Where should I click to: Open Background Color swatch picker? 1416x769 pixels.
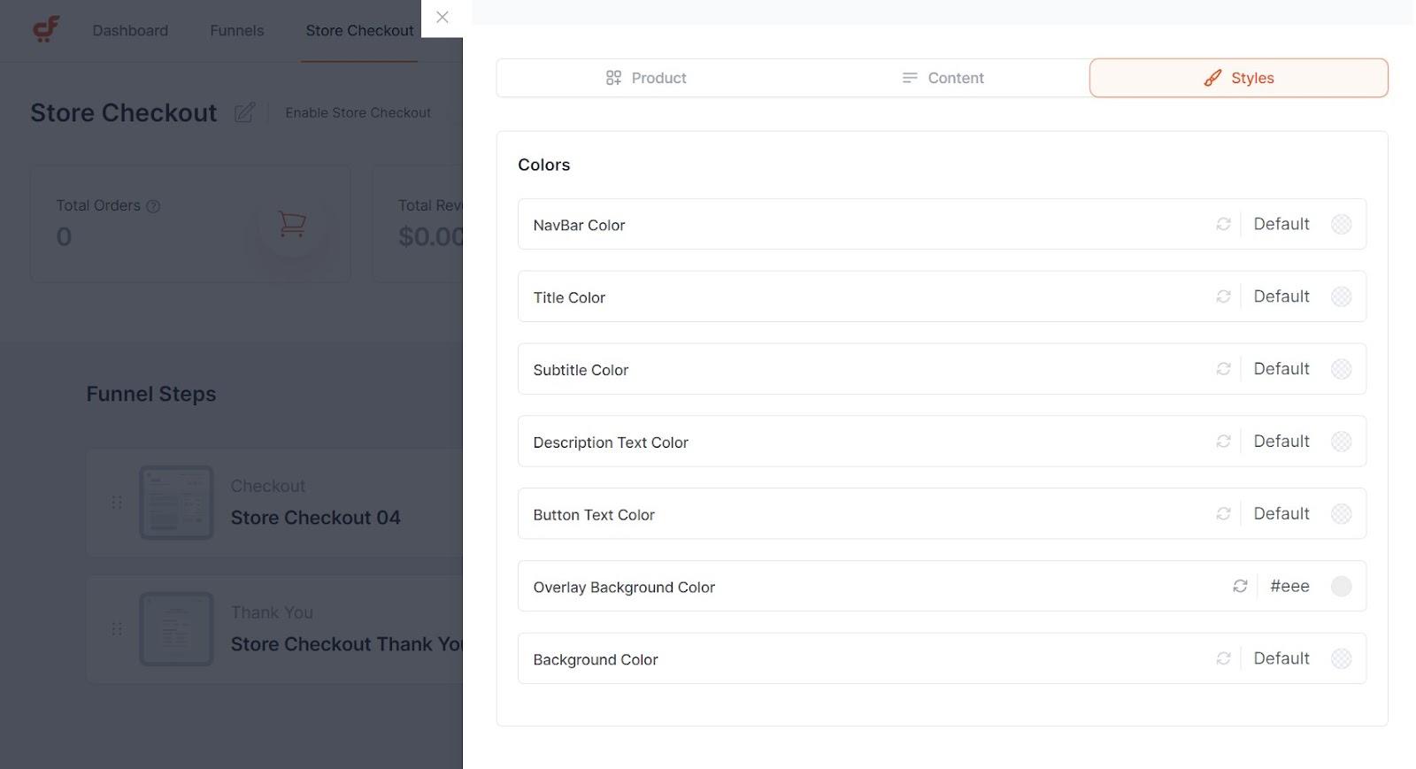click(1342, 658)
